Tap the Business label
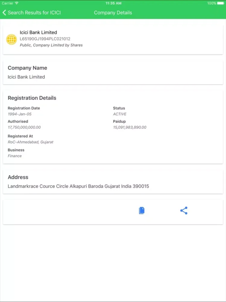This screenshot has width=226, height=302. (x=16, y=150)
